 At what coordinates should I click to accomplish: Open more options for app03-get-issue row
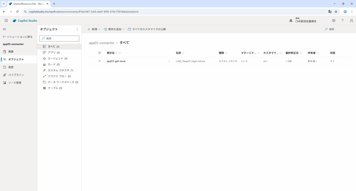pos(169,61)
